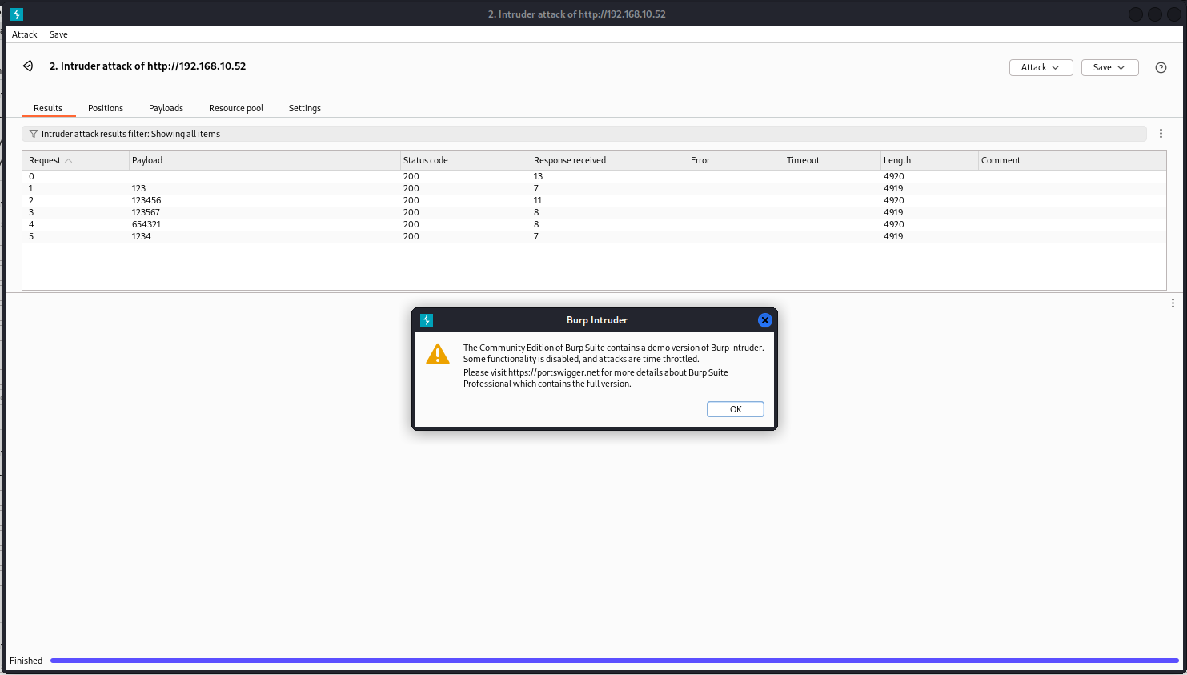The height and width of the screenshot is (675, 1187).
Task: Open the Save menu in menu bar
Action: [x=58, y=34]
